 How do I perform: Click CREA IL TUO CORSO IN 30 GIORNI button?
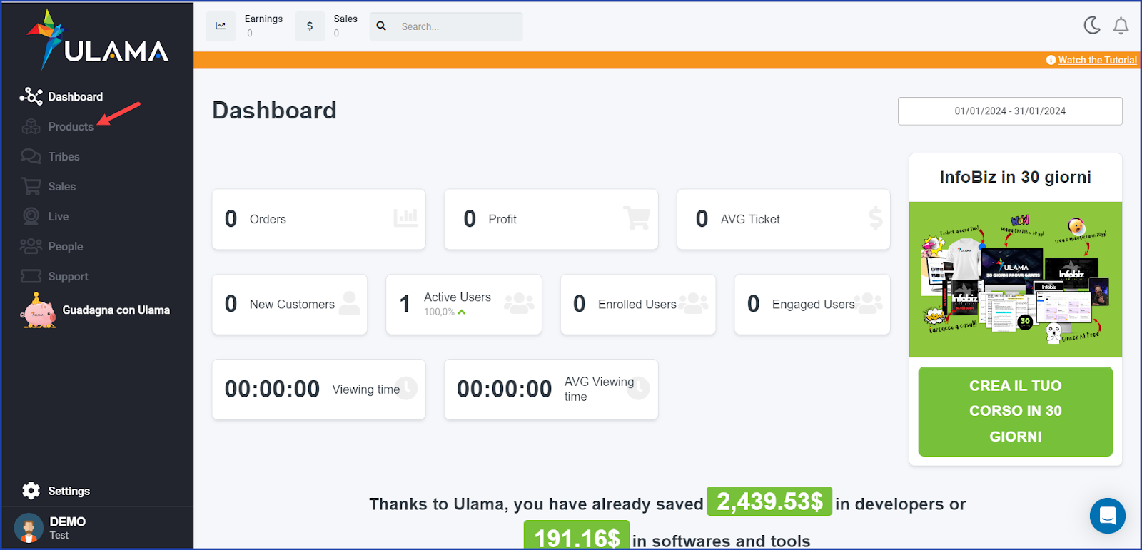1015,411
